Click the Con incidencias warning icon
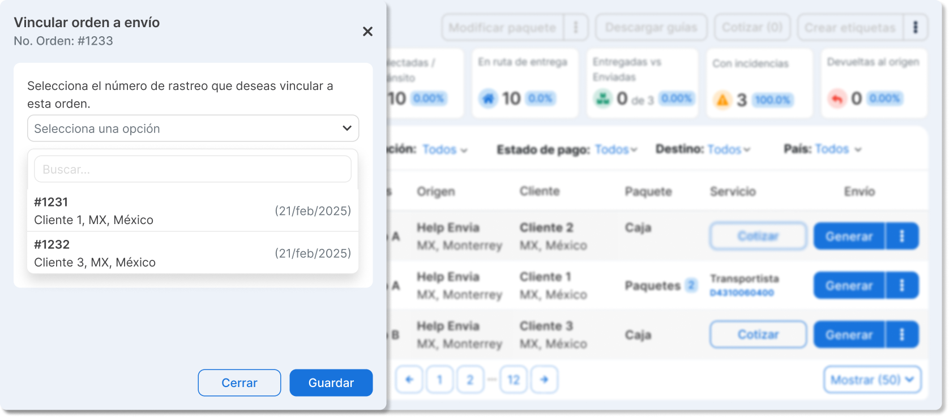949x417 pixels. [x=723, y=100]
